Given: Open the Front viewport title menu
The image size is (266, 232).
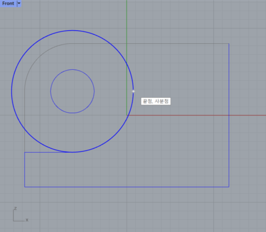Looking at the screenshot, I should tap(8, 4).
